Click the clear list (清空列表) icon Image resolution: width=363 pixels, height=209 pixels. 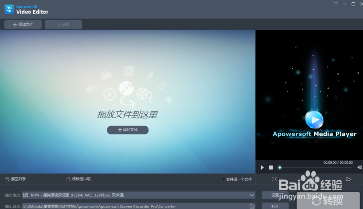pyautogui.click(x=7, y=179)
